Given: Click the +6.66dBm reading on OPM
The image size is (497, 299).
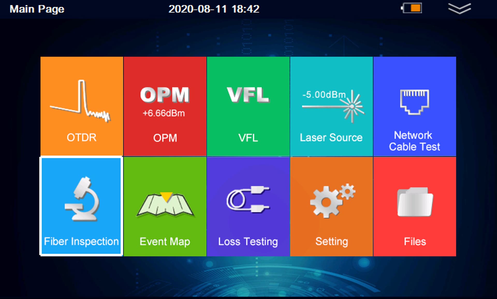Looking at the screenshot, I should pyautogui.click(x=164, y=113).
